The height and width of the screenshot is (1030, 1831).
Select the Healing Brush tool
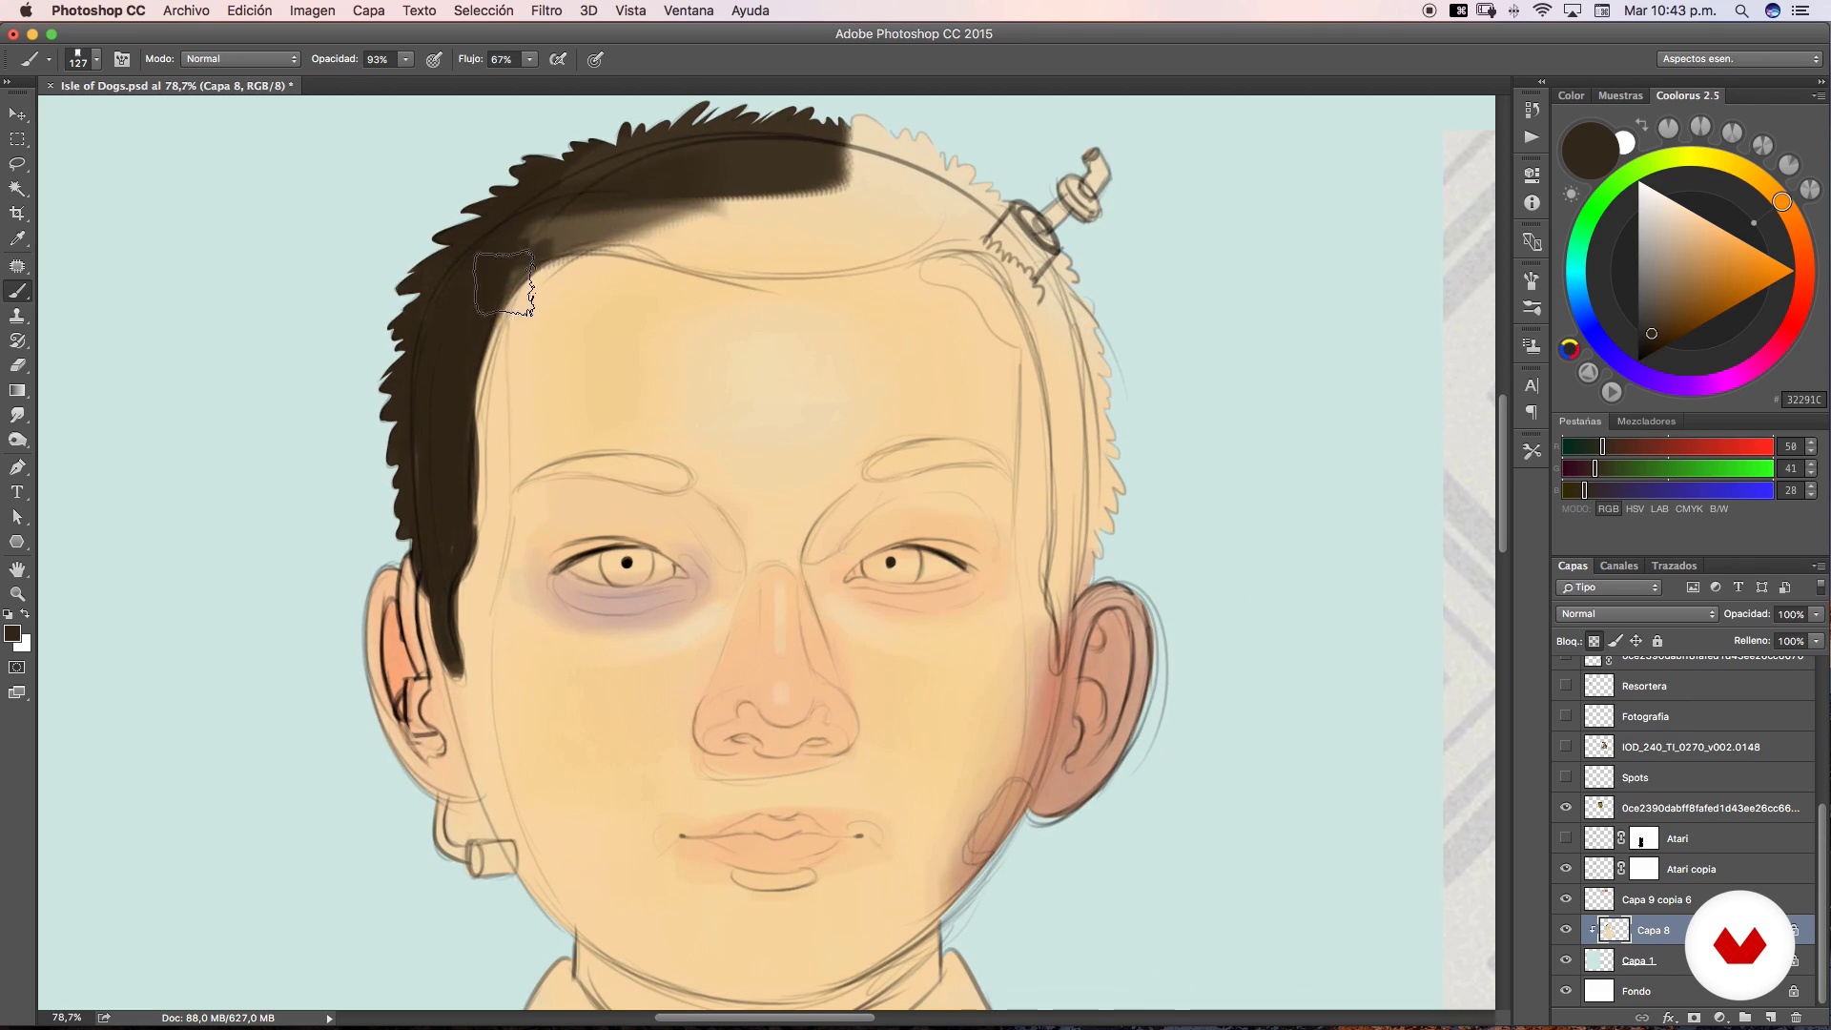(17, 266)
